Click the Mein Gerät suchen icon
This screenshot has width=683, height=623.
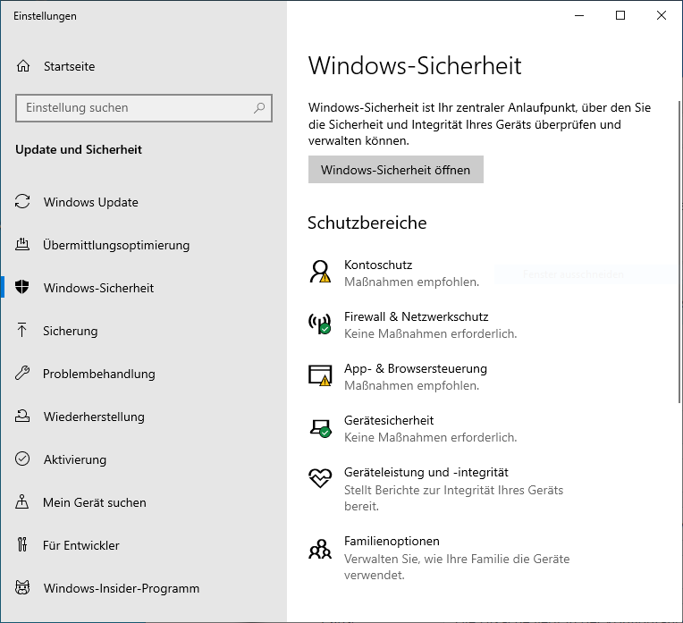(x=21, y=501)
